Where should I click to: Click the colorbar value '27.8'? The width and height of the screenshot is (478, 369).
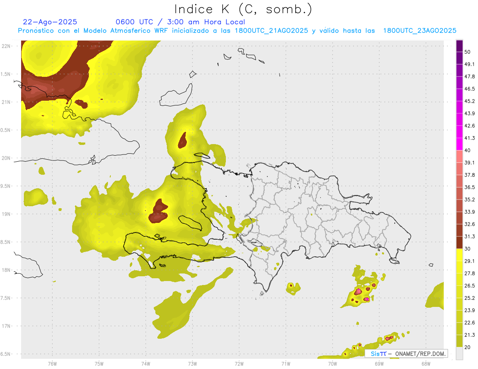pos(470,273)
